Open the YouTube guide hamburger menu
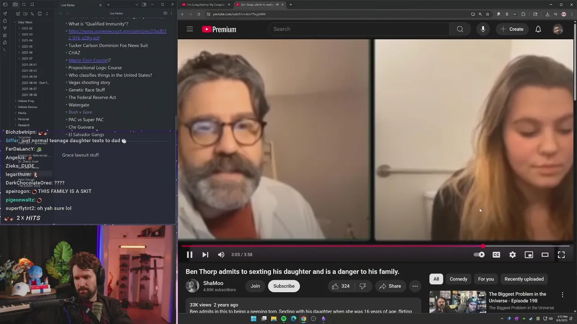577x324 pixels. pyautogui.click(x=190, y=29)
